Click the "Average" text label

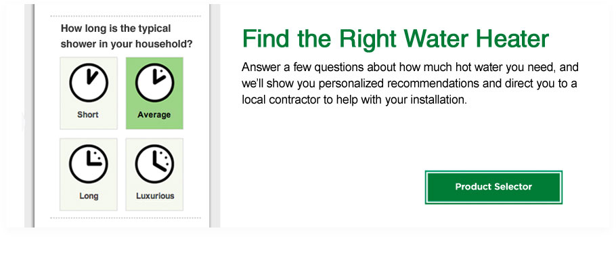point(154,114)
